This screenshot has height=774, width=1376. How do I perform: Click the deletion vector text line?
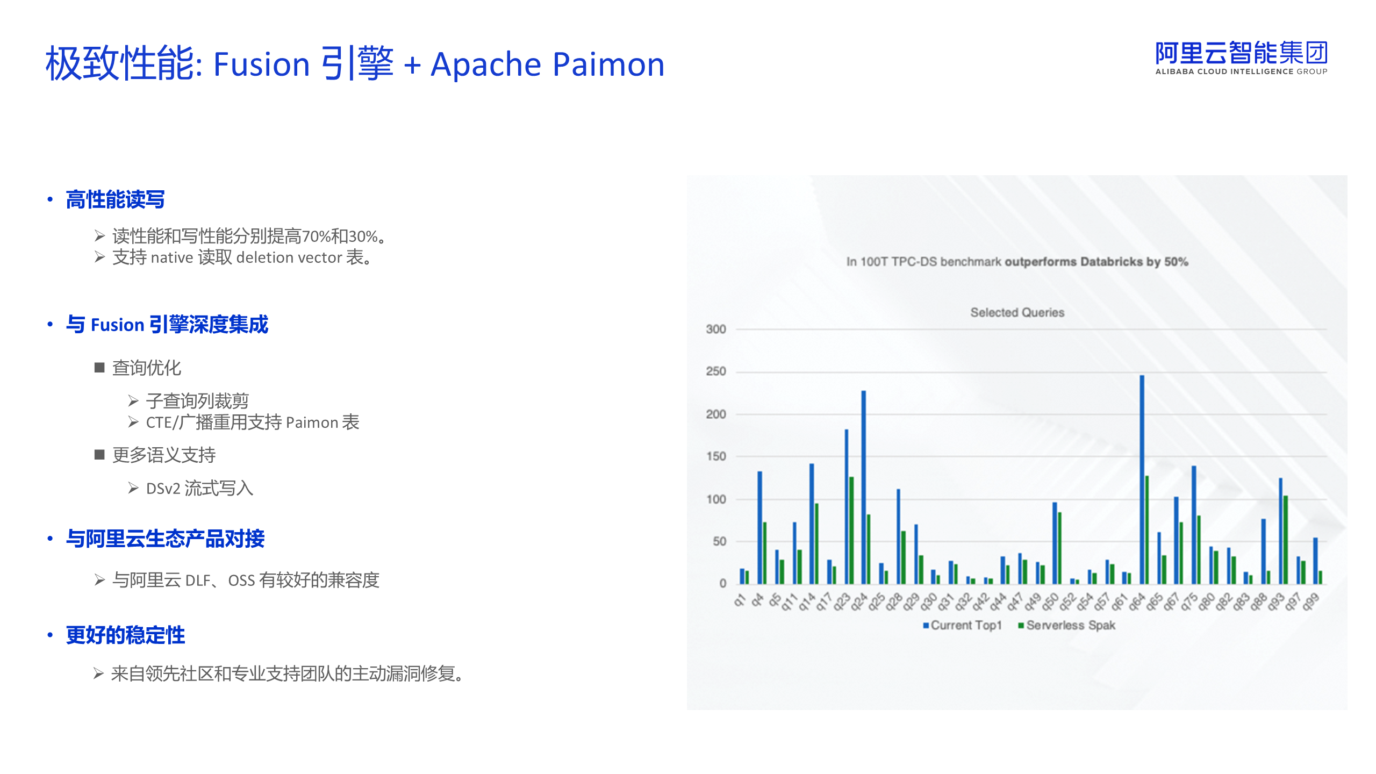pos(242,257)
